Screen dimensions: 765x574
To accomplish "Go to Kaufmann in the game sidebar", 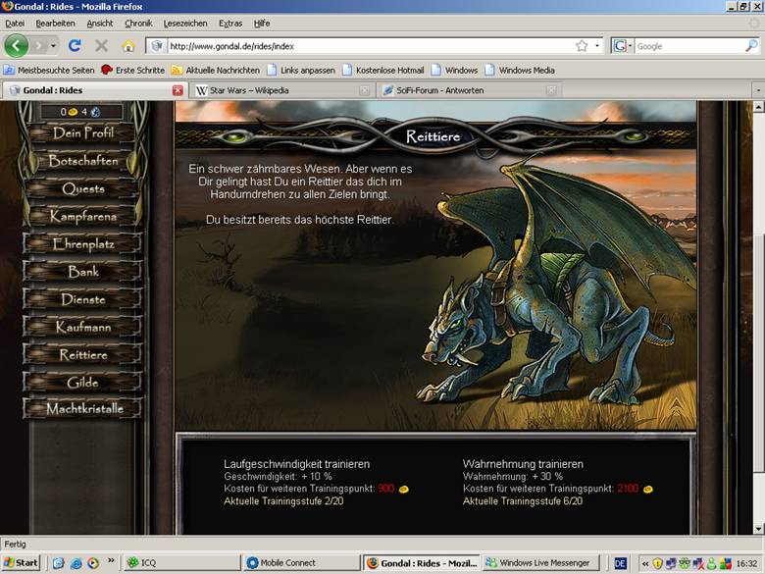I will tap(83, 327).
